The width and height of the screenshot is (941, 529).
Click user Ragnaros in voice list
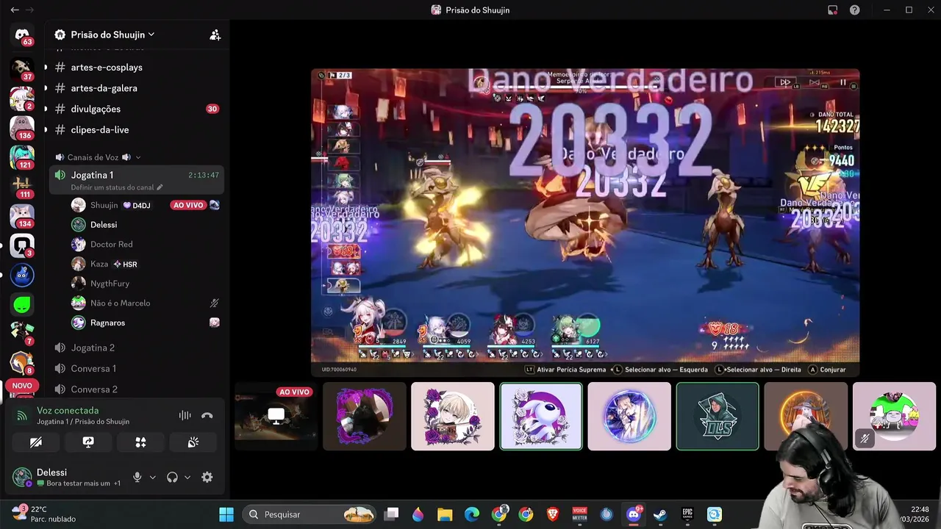coord(107,323)
